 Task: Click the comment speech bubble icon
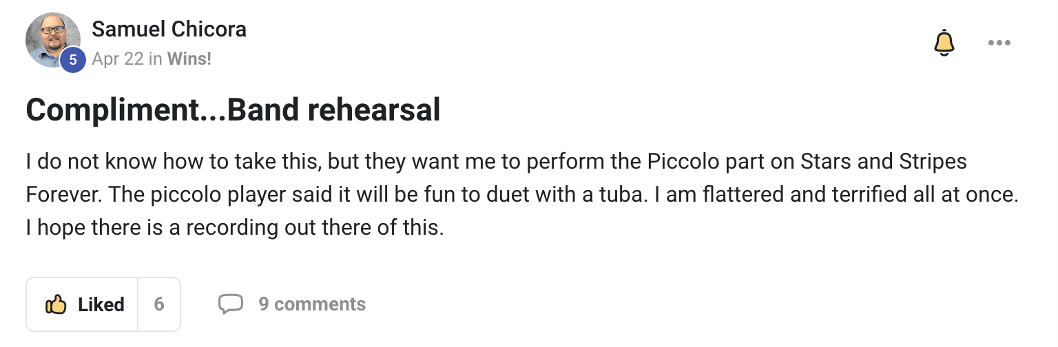(x=231, y=304)
